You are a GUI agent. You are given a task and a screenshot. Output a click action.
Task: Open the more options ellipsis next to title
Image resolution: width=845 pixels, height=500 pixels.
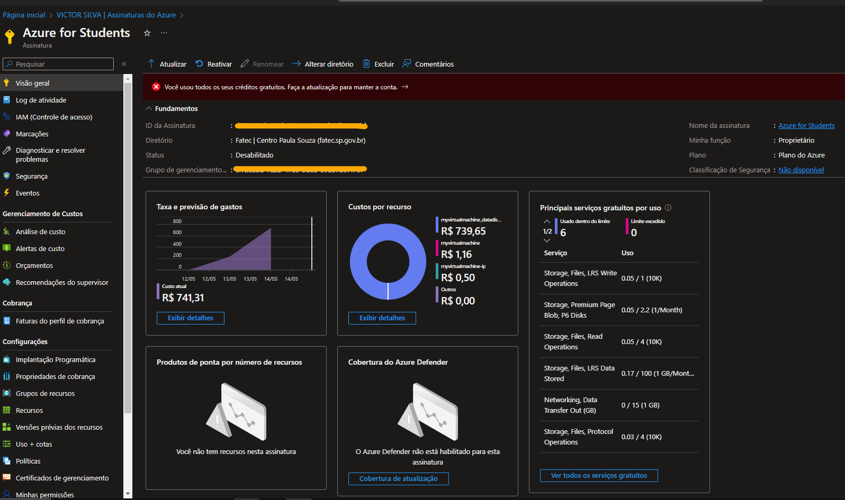coord(164,33)
